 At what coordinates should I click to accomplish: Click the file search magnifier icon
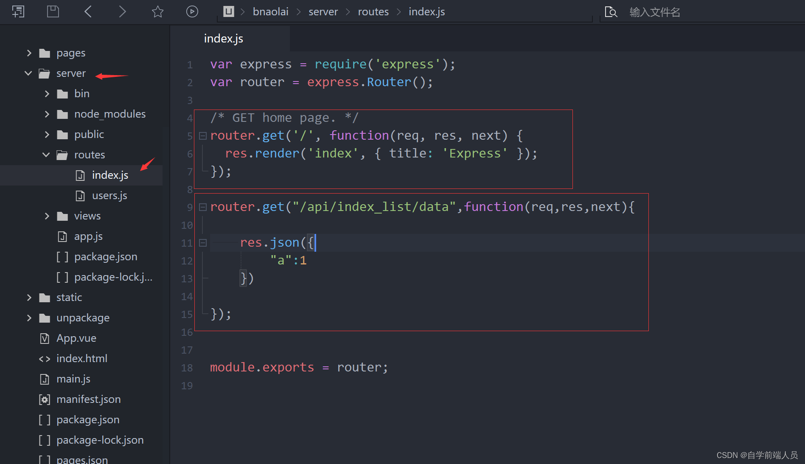coord(611,11)
